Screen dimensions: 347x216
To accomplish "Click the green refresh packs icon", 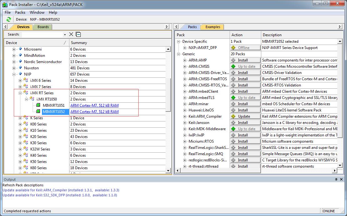I will click(9, 19).
